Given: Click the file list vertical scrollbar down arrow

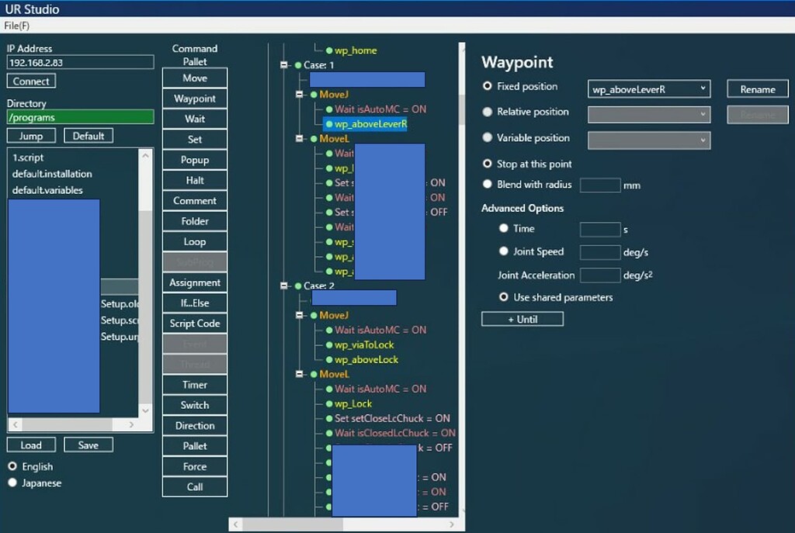Looking at the screenshot, I should click(x=145, y=410).
